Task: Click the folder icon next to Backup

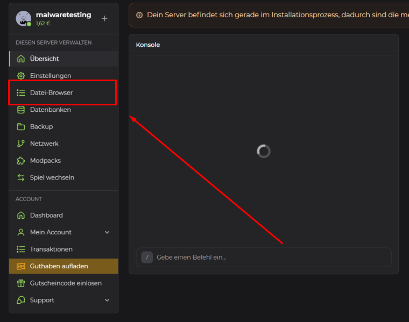Action: (21, 127)
